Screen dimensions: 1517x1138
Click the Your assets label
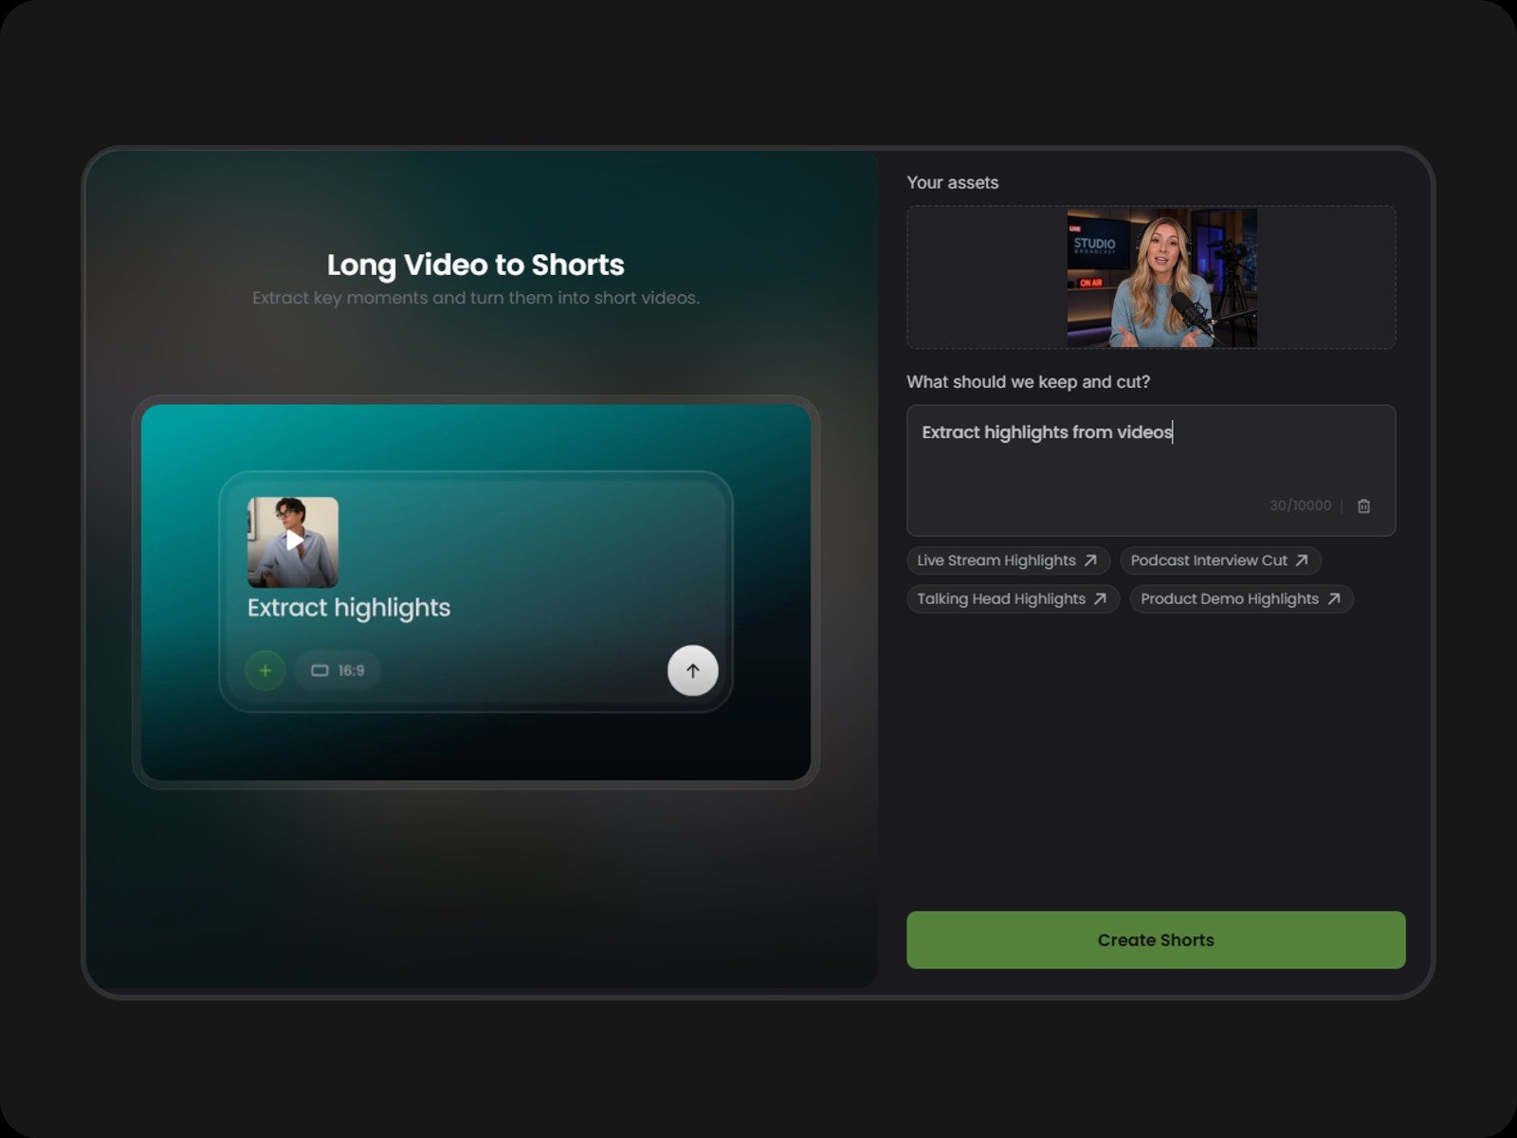(x=953, y=182)
